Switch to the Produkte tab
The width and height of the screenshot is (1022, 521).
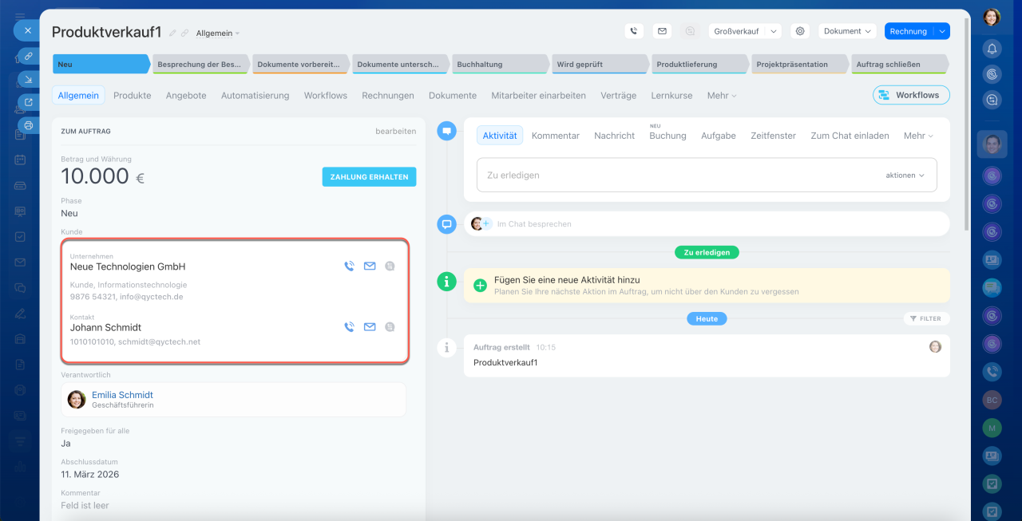click(132, 95)
